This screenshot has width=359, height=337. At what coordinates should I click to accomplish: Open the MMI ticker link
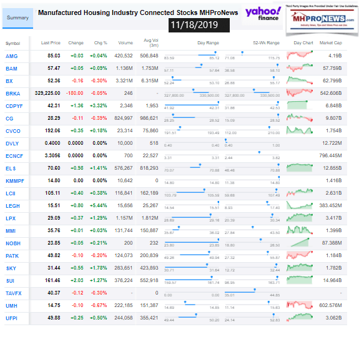tap(11, 231)
